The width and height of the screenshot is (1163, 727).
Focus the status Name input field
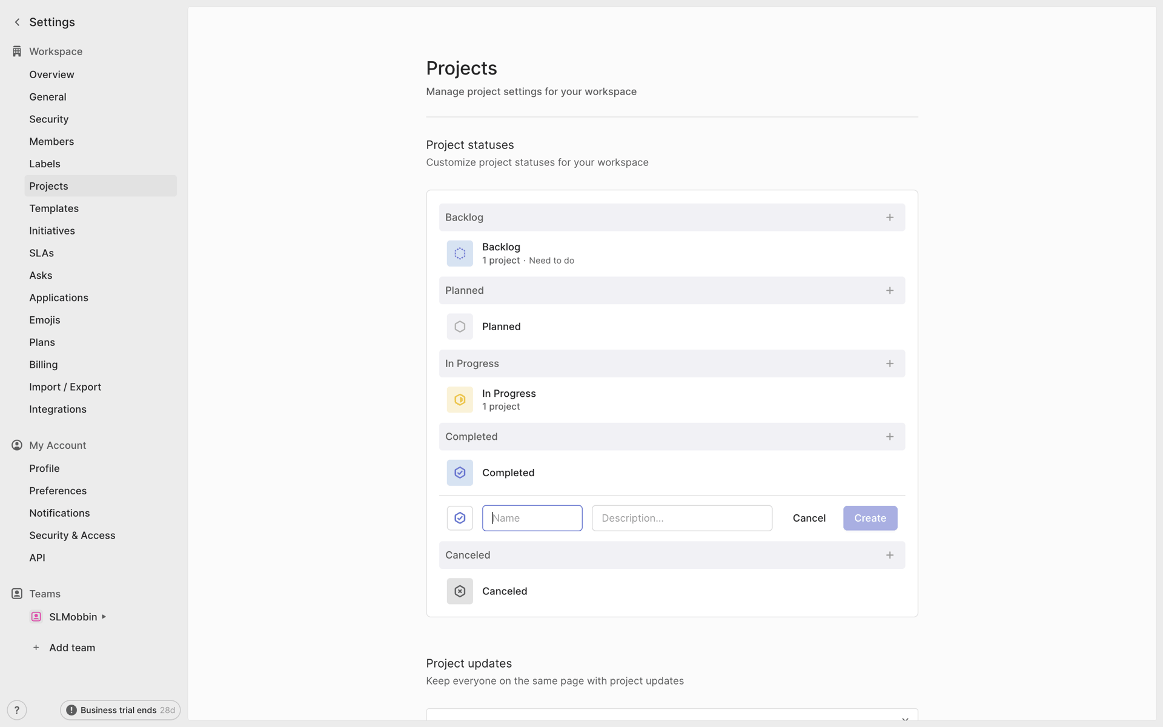[x=532, y=518]
